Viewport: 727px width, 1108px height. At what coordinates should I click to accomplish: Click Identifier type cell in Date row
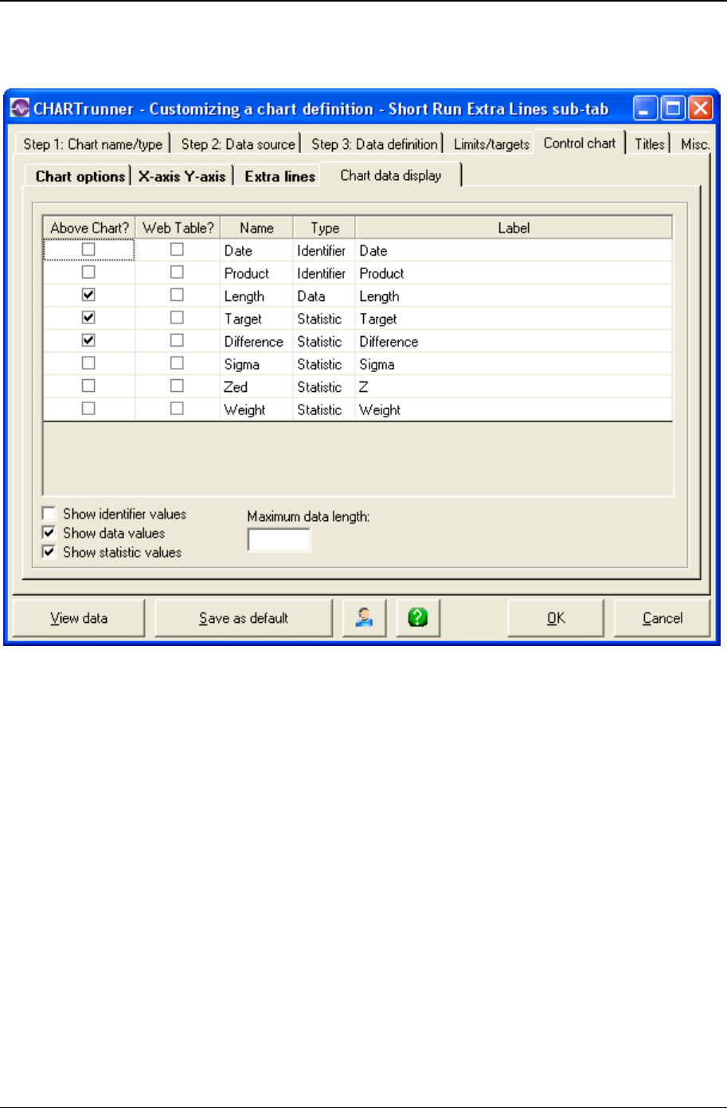324,250
